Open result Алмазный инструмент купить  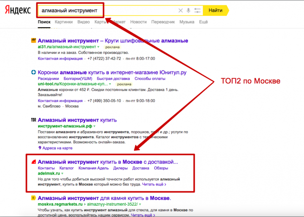coord(77,120)
